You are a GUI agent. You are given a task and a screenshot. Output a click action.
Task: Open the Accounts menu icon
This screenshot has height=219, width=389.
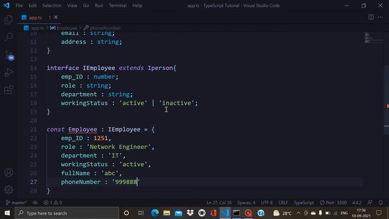point(9,172)
